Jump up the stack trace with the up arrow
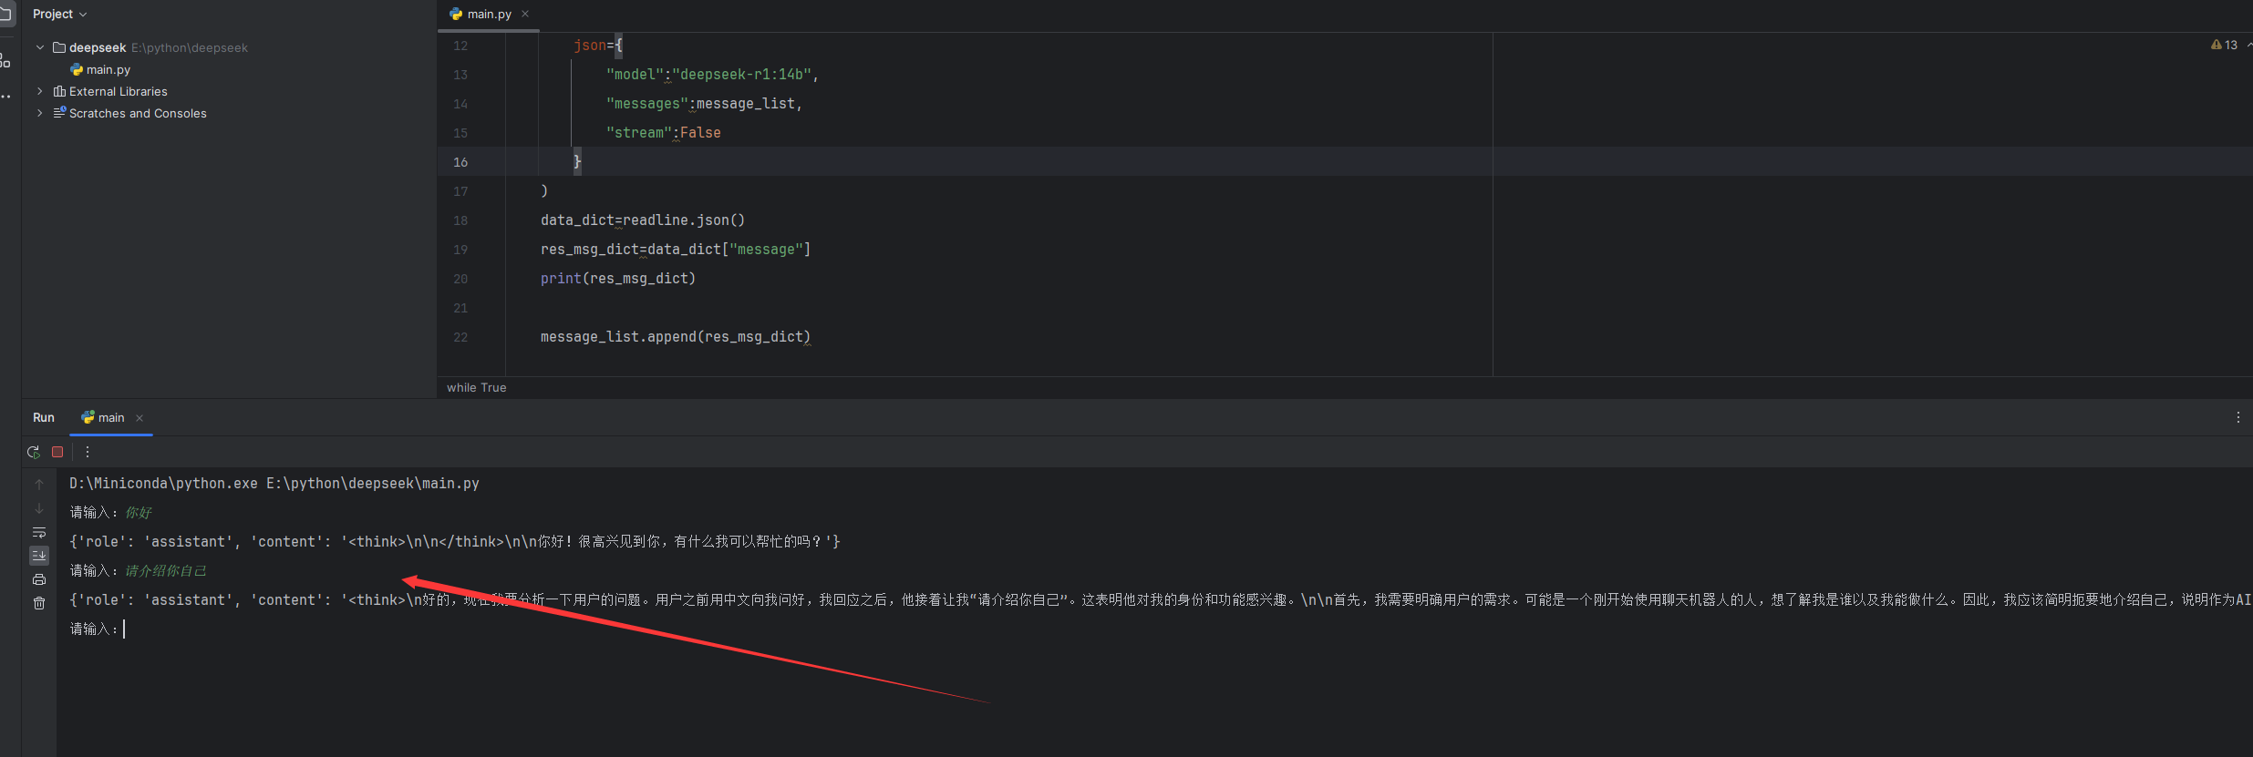The image size is (2253, 757). click(x=39, y=485)
